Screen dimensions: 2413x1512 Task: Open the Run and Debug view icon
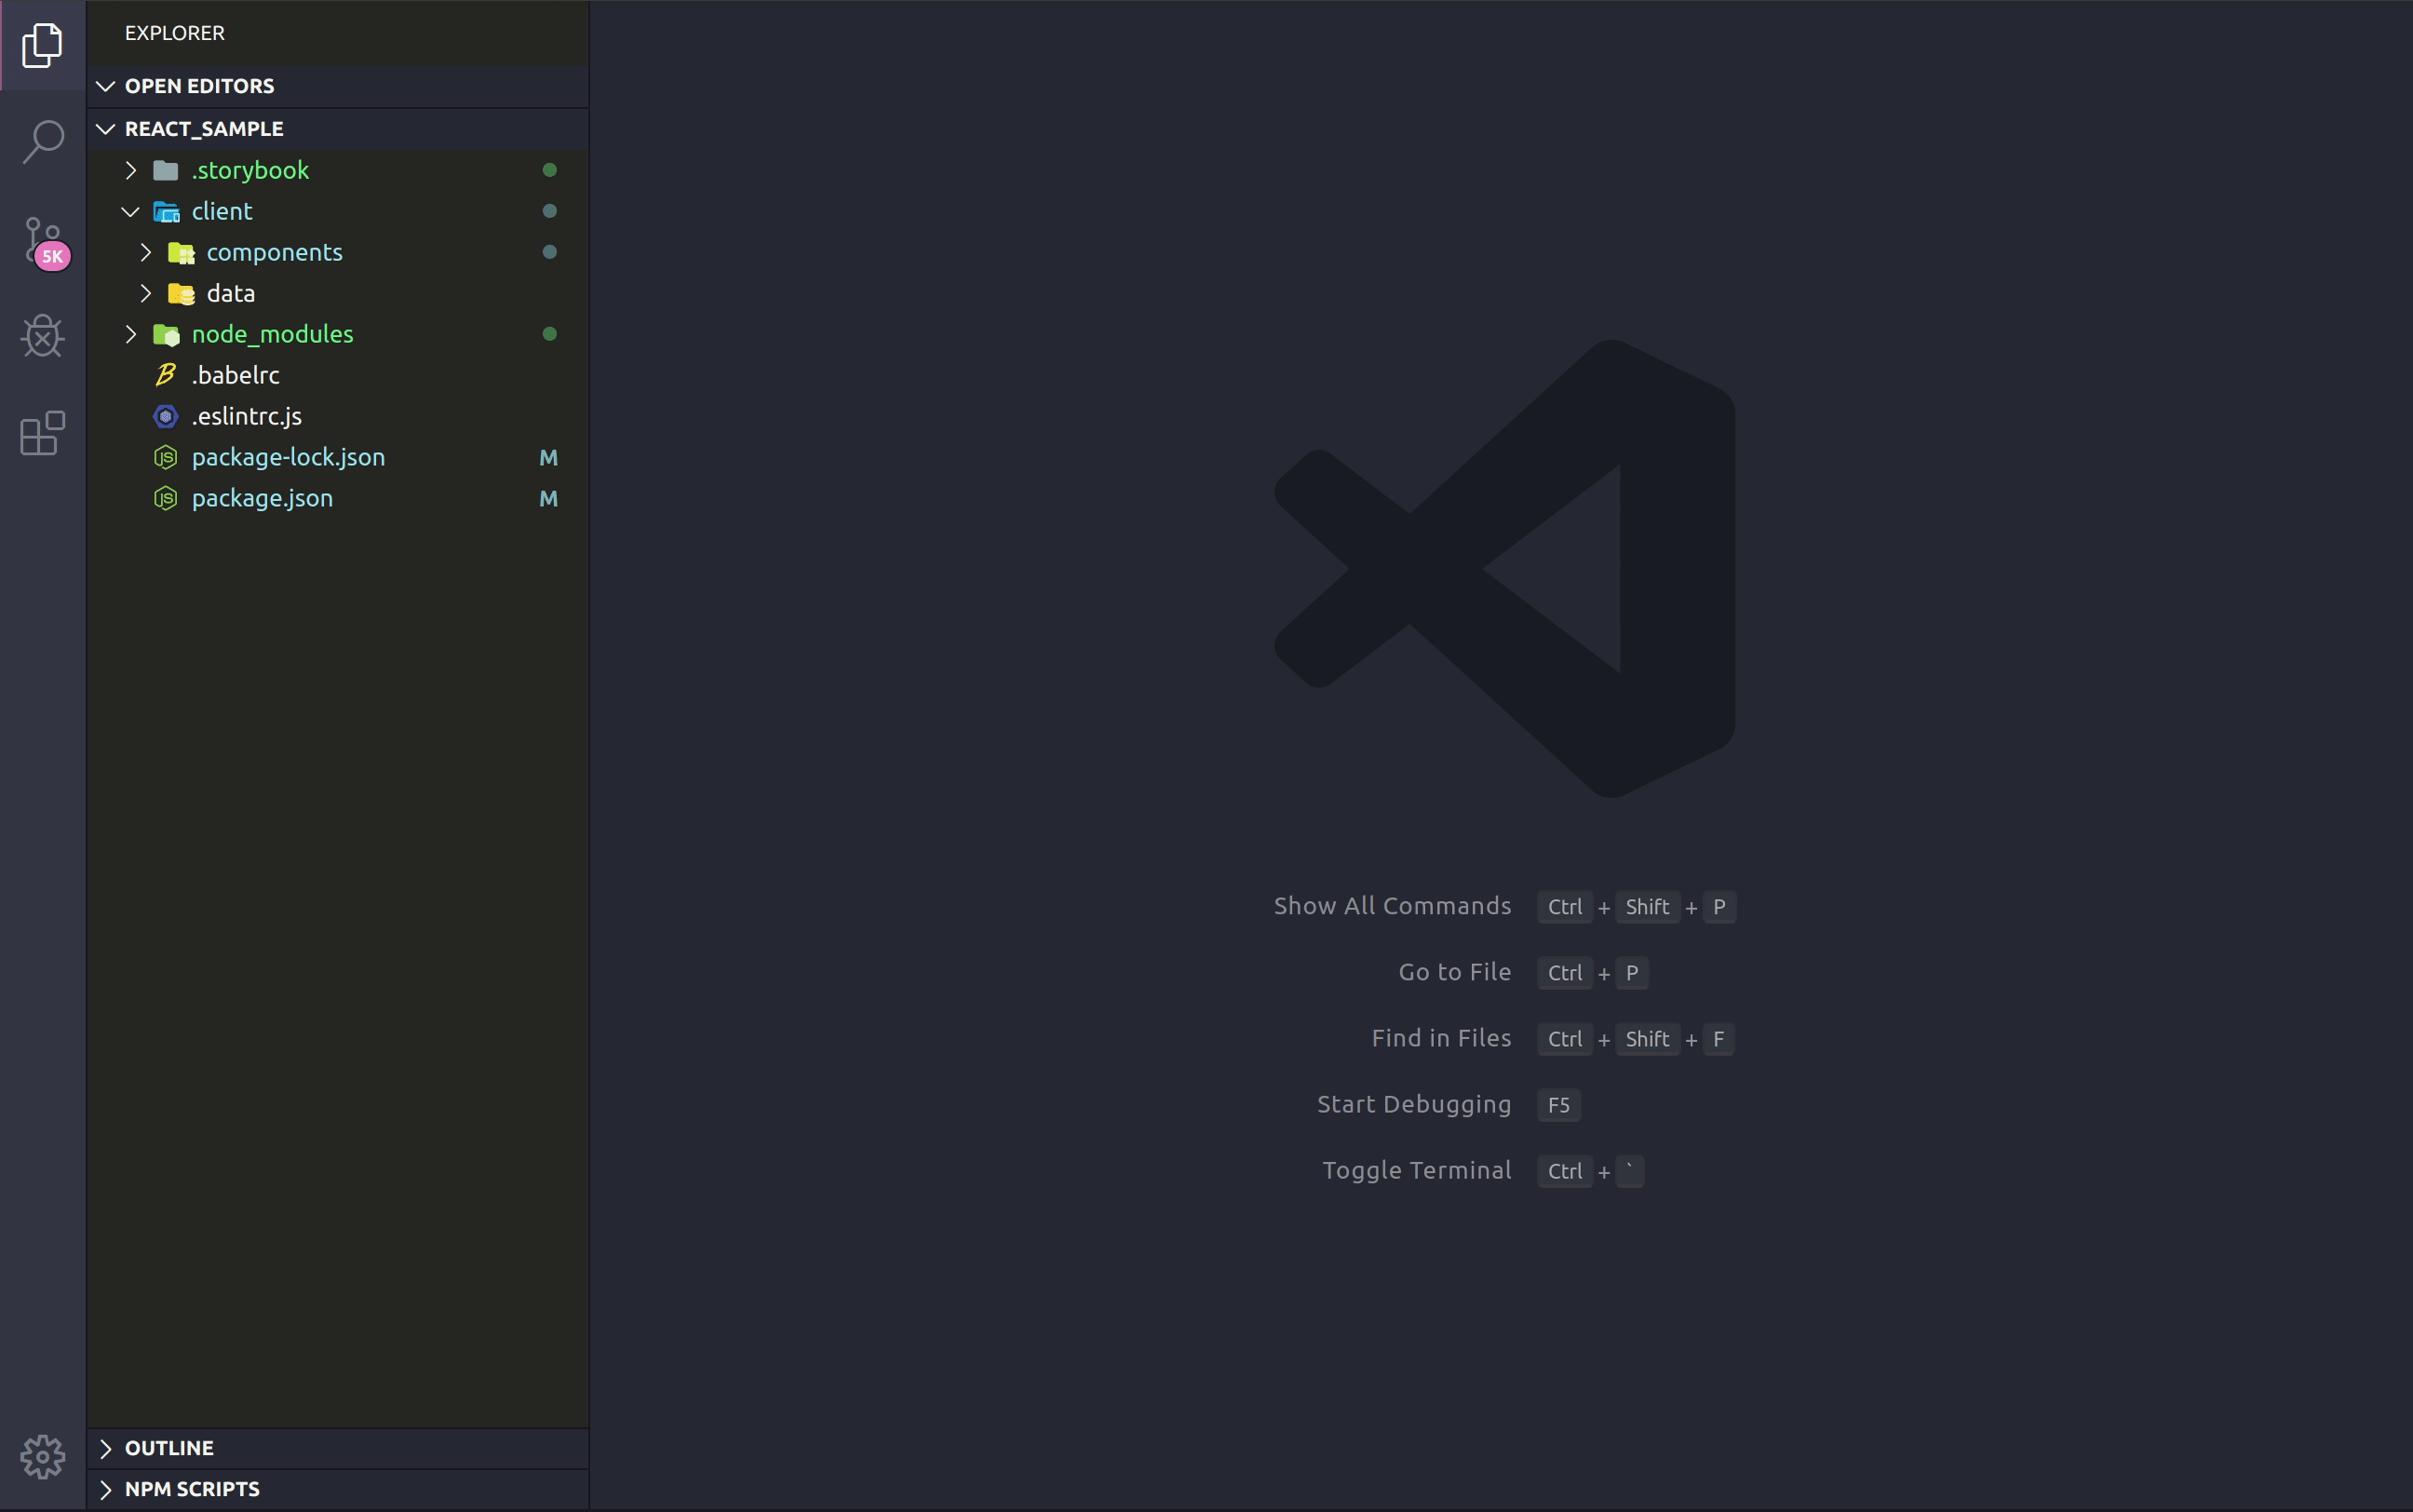click(42, 336)
